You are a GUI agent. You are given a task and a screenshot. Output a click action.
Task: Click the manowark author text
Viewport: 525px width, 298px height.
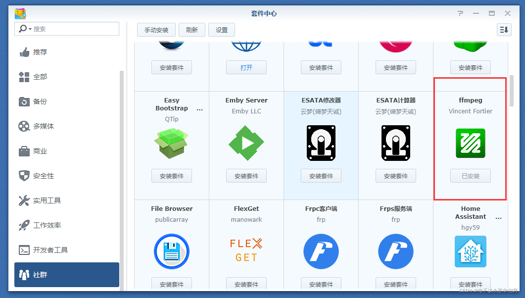(x=246, y=220)
